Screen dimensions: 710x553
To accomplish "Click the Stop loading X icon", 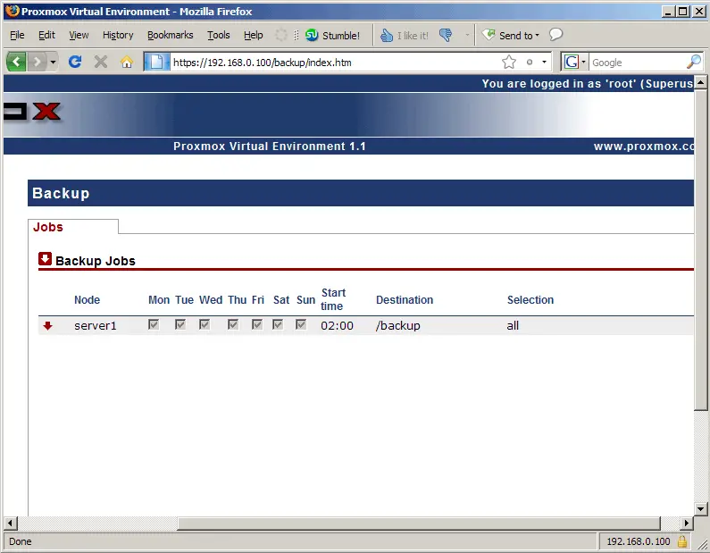I will tap(101, 62).
